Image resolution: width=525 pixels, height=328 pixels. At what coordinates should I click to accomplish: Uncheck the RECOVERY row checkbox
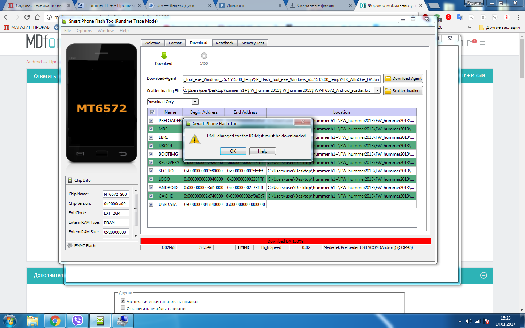point(151,162)
